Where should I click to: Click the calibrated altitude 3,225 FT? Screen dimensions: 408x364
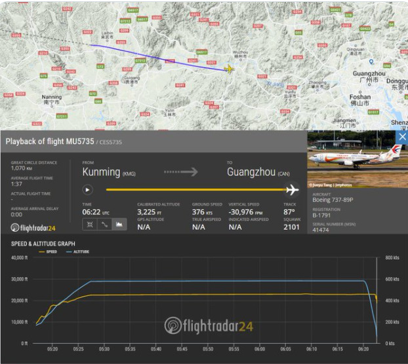(x=150, y=212)
